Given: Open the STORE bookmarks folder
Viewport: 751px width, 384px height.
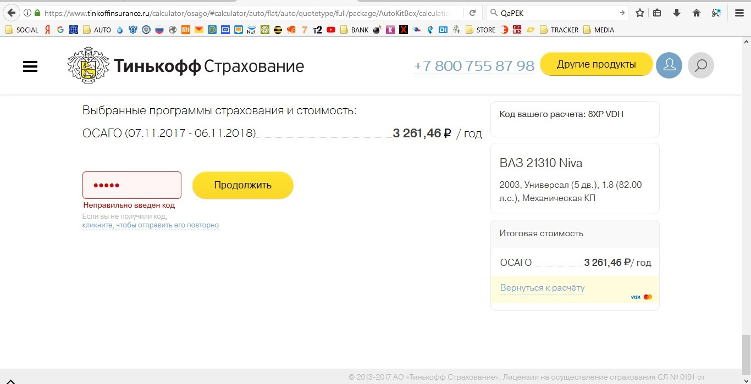Looking at the screenshot, I should coord(481,30).
